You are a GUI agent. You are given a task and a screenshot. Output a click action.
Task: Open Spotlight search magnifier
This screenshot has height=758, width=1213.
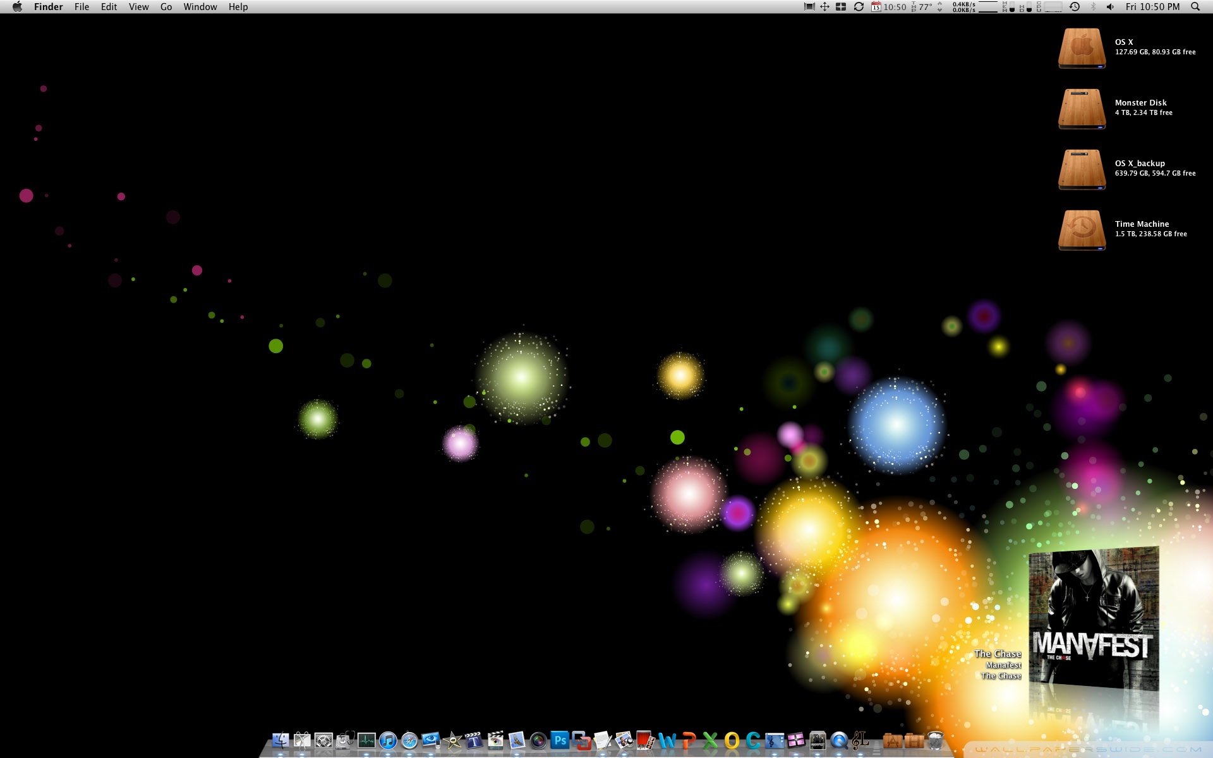(x=1195, y=7)
